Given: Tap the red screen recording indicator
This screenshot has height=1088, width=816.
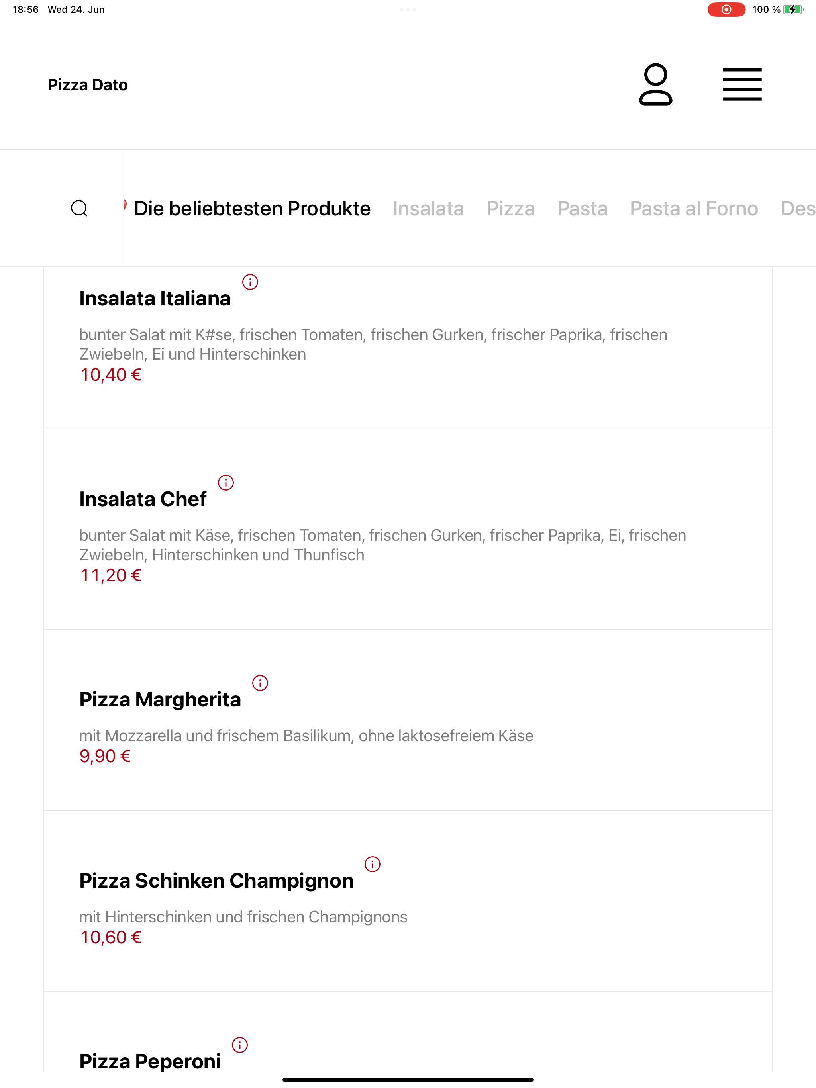Looking at the screenshot, I should click(726, 9).
